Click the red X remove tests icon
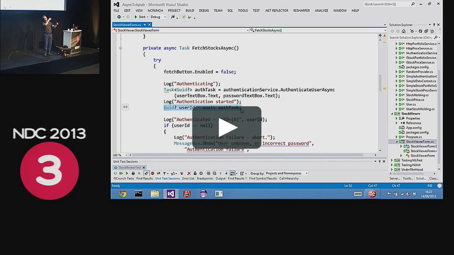Viewport: 454px width, 255px height. 189,174
